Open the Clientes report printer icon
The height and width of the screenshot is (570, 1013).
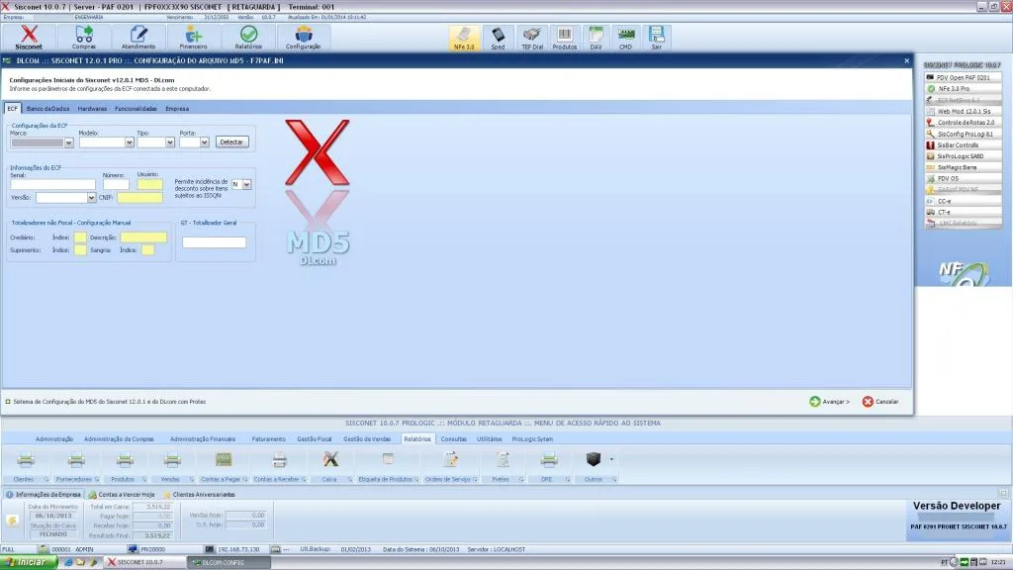point(26,460)
